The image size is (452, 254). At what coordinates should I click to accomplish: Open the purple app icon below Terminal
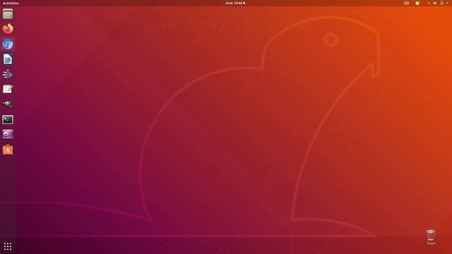8,134
